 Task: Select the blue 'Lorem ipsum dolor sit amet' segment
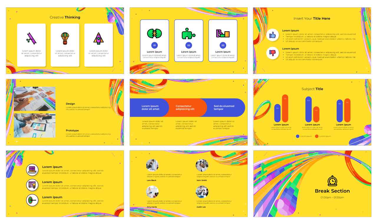tap(149, 108)
